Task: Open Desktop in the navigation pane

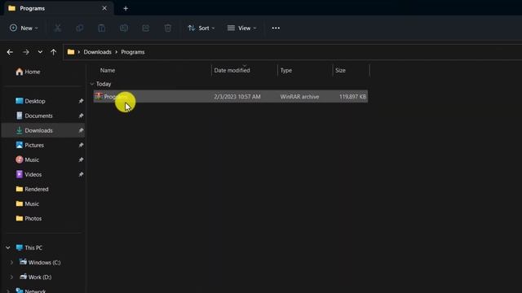Action: [x=30, y=101]
